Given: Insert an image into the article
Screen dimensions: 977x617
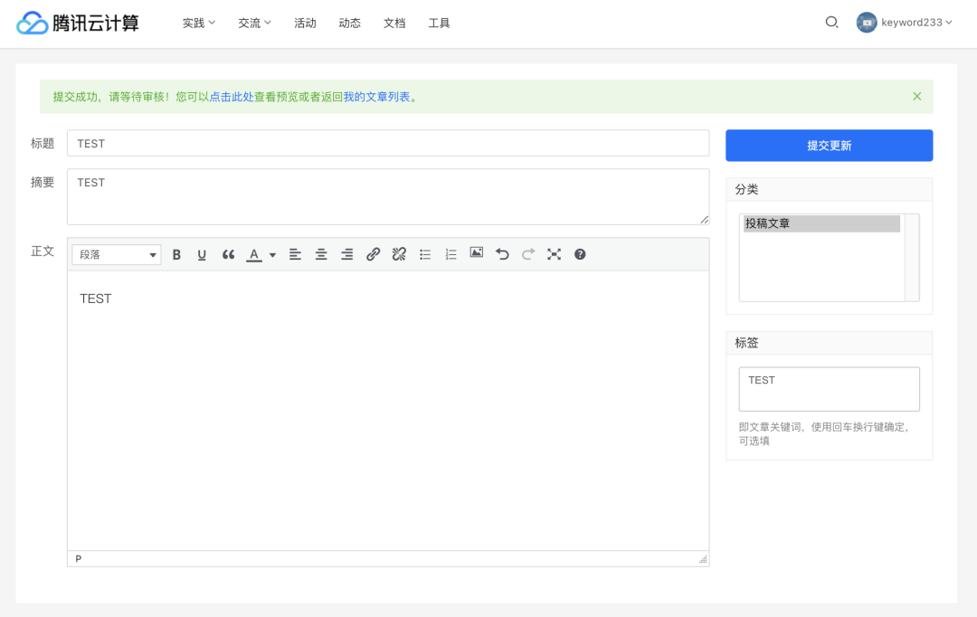Looking at the screenshot, I should point(477,253).
